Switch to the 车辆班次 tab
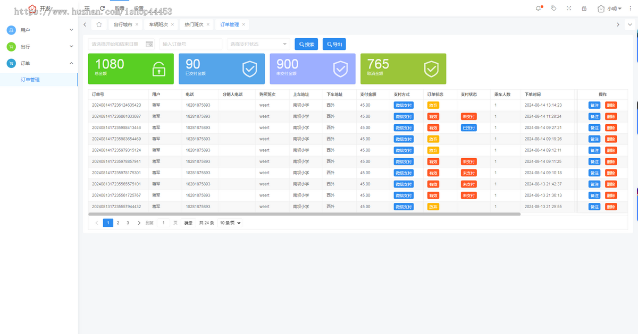The width and height of the screenshot is (638, 334). tap(158, 24)
